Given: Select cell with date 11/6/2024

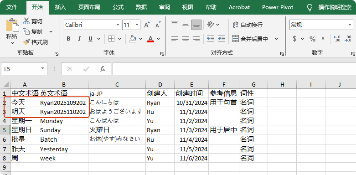Looking at the screenshot, I should coord(191,158).
